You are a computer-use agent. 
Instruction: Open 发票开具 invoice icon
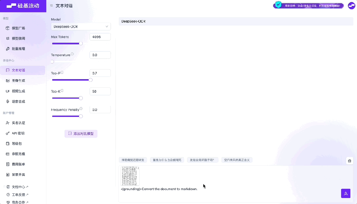[7, 175]
